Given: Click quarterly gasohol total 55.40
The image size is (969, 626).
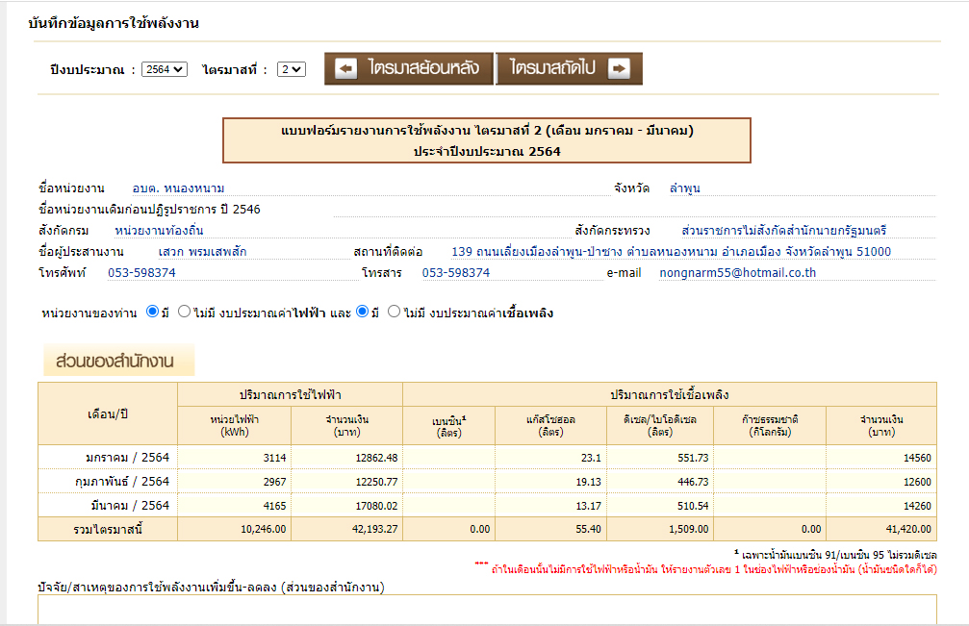Looking at the screenshot, I should (x=588, y=529).
